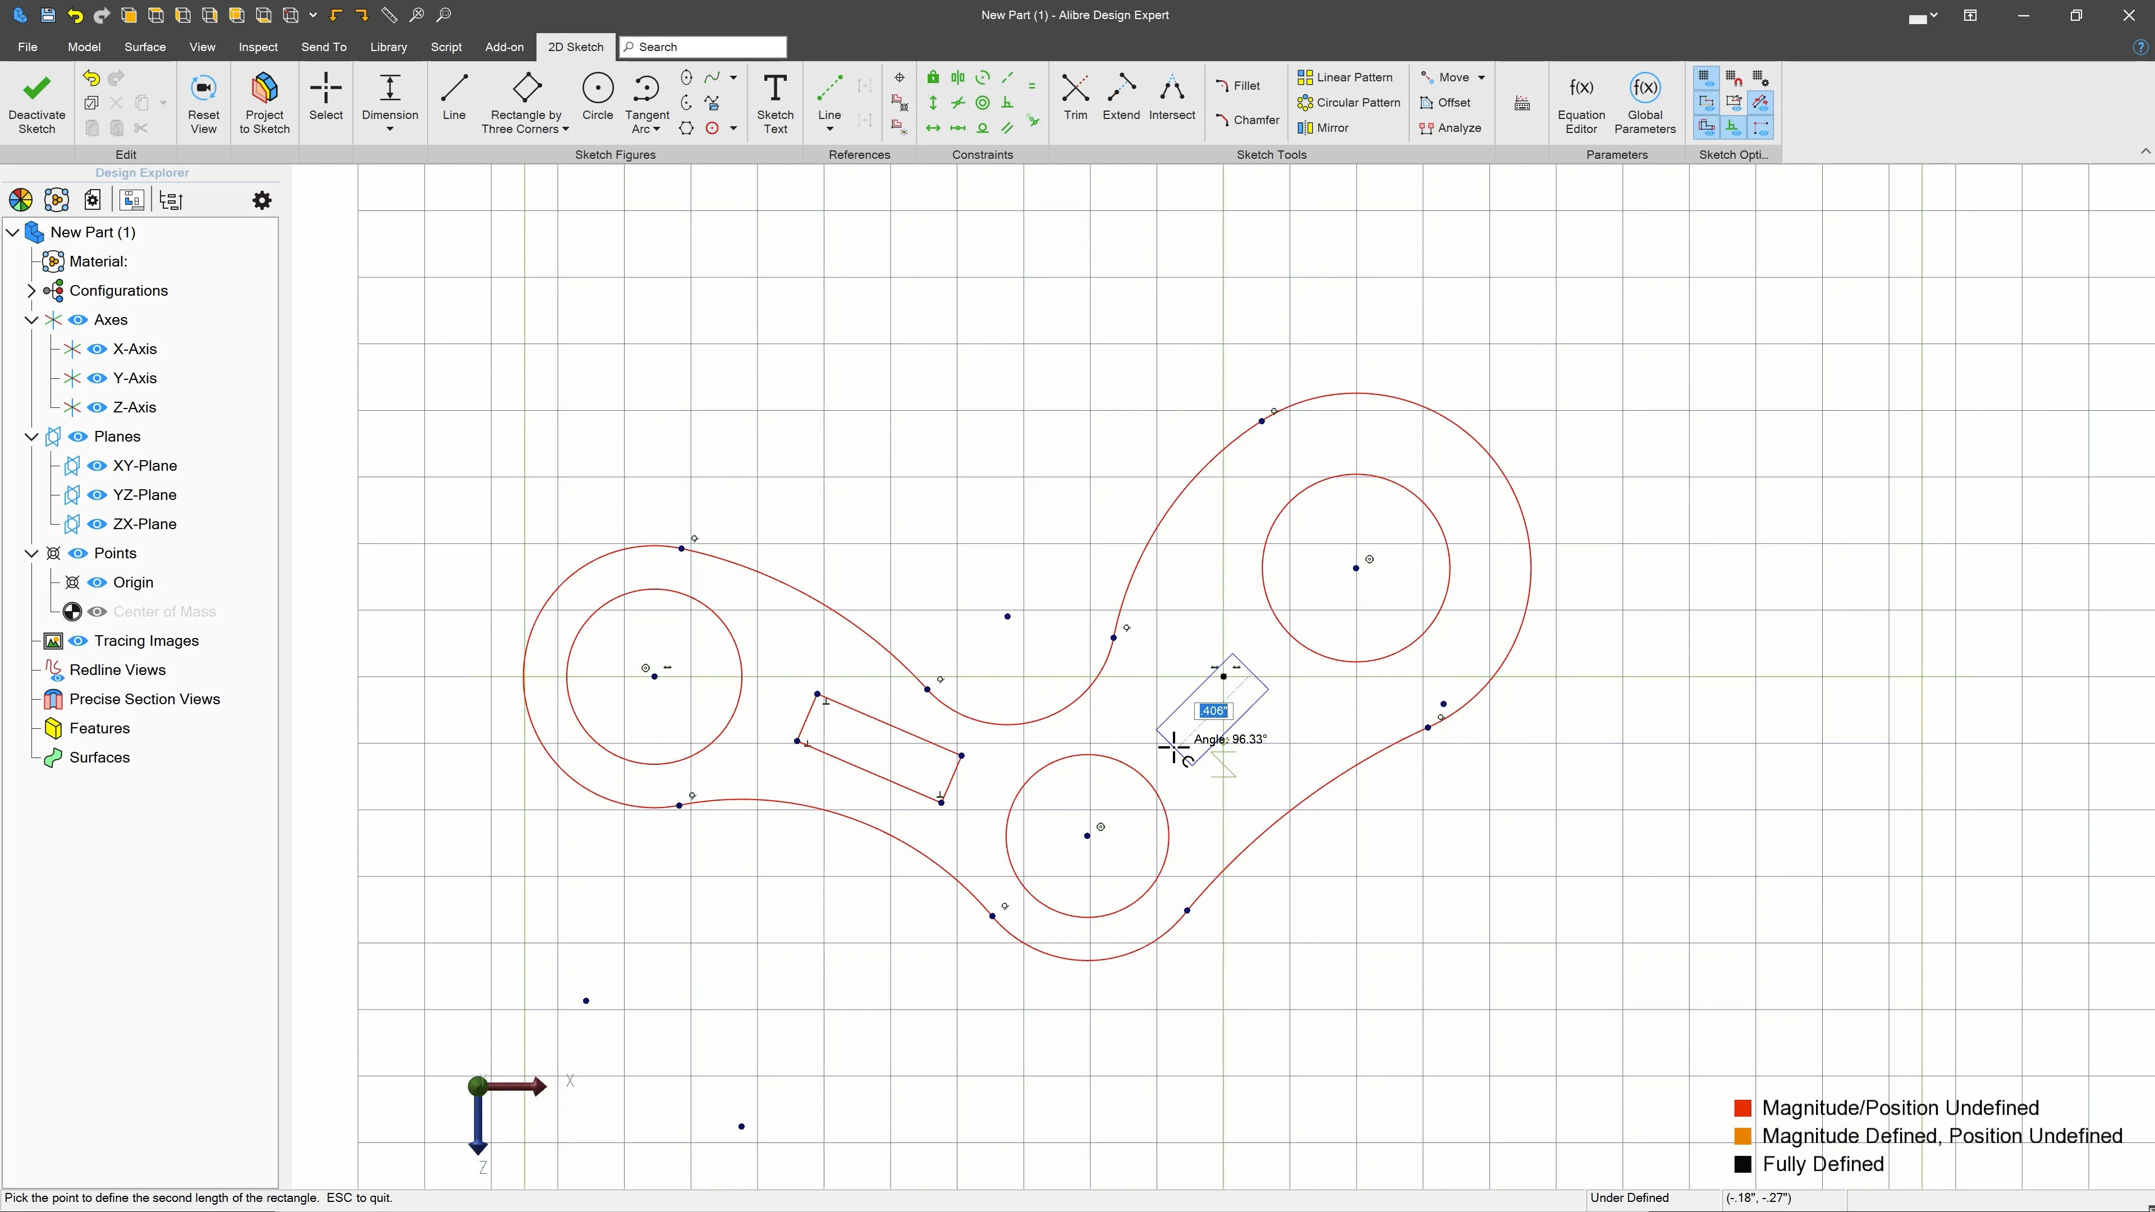
Task: Collapse the Axes section
Action: (32, 319)
